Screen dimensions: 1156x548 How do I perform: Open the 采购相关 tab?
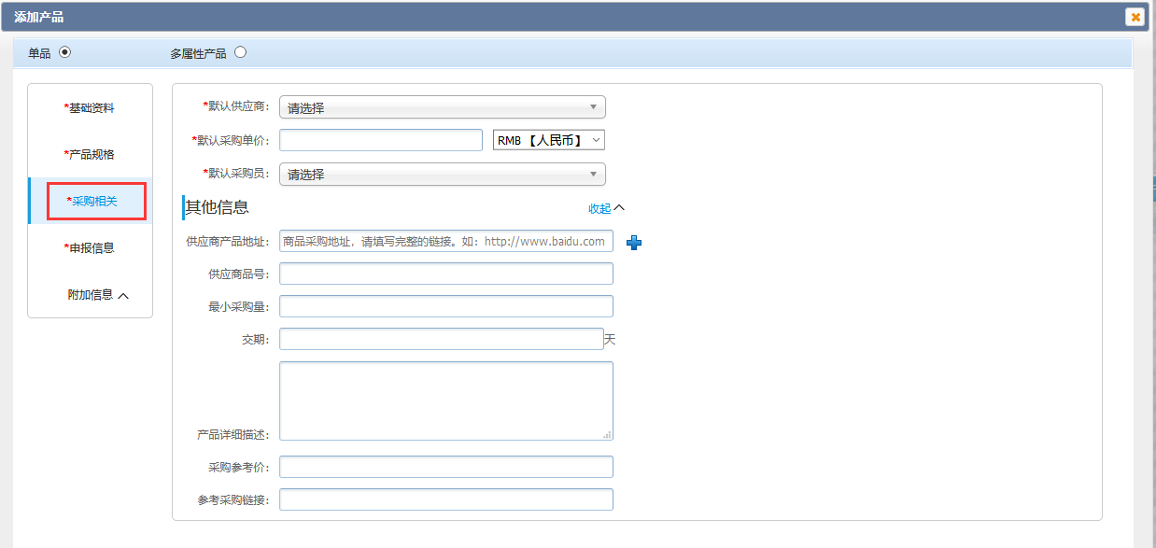point(94,202)
